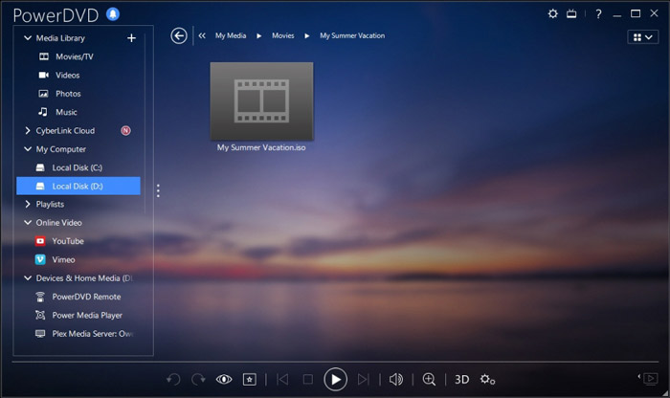The width and height of the screenshot is (670, 398).
Task: Expand the CyberLink Cloud section
Action: pos(28,131)
